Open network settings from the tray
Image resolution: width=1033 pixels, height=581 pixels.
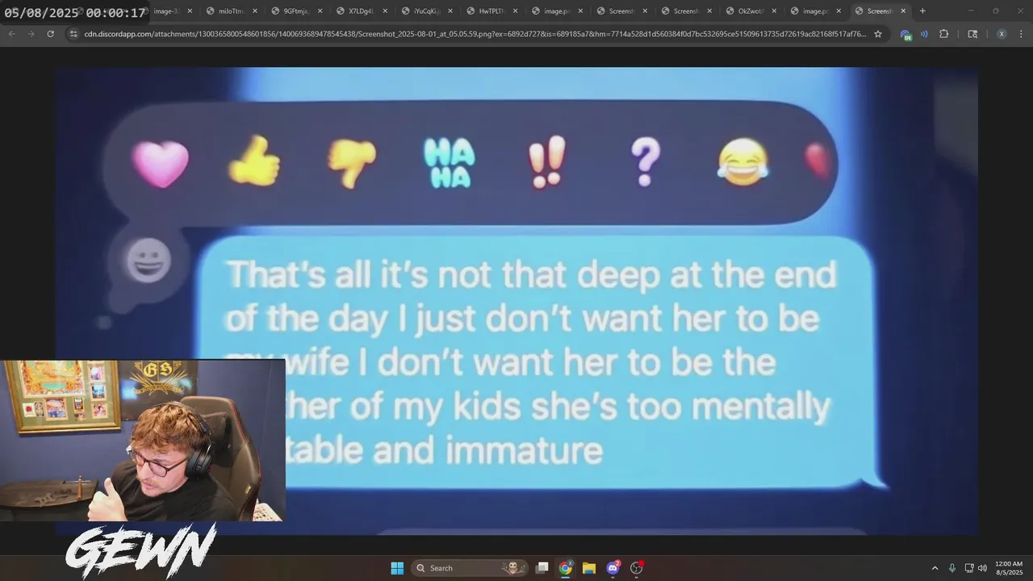coord(969,568)
